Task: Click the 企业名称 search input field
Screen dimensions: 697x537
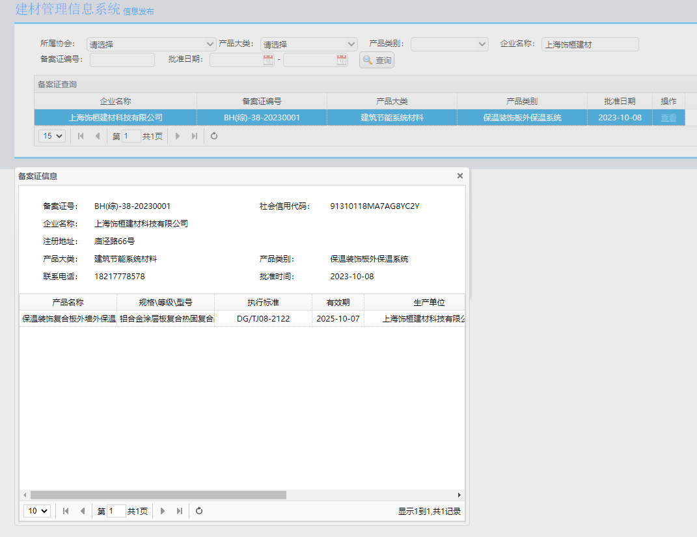Action: (x=590, y=44)
